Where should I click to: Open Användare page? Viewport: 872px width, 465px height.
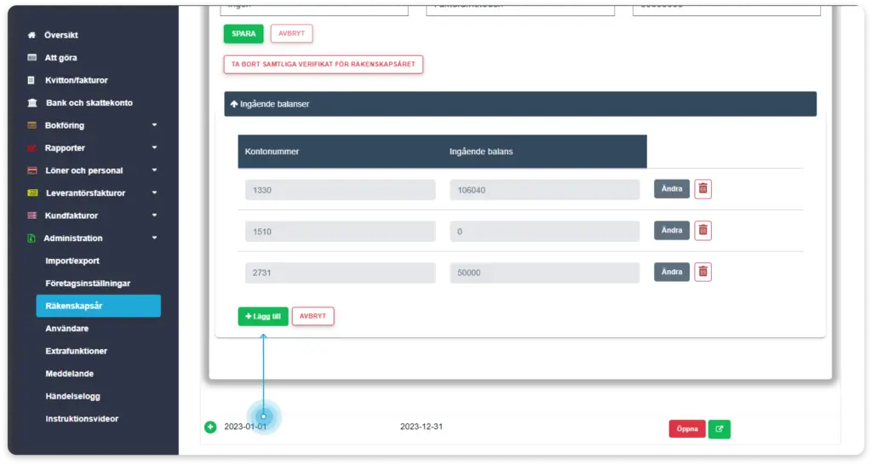click(66, 329)
